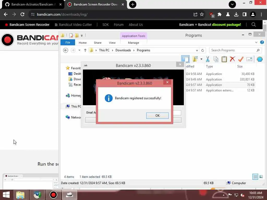Viewport: 267px width, 200px height.
Task: Open recent locations dropdown in Explorer
Action: pos(79,50)
